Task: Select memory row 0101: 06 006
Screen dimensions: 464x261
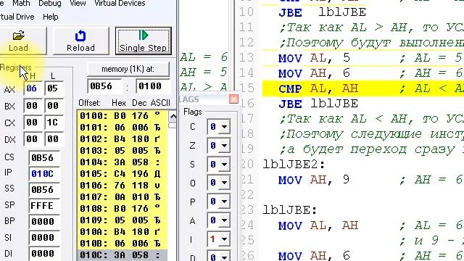Action: (x=123, y=128)
